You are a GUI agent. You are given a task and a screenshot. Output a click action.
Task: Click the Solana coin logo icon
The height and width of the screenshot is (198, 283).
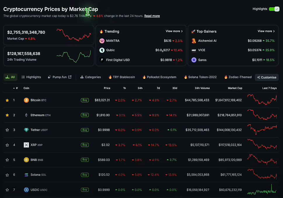click(26, 175)
